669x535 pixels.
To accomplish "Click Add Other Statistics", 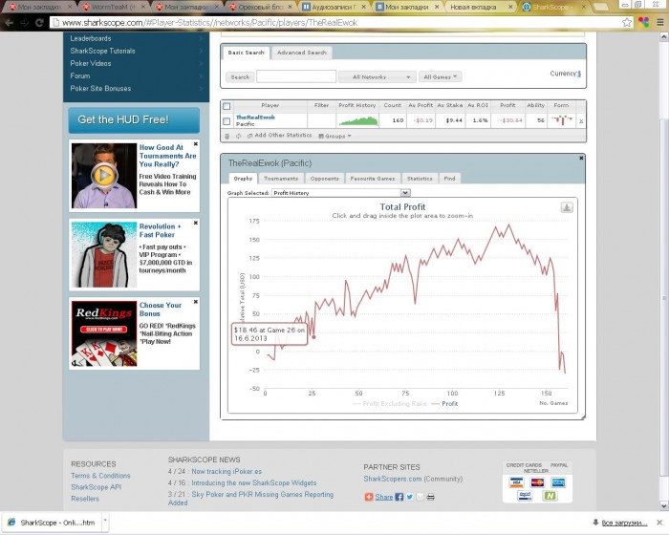I will [x=279, y=136].
